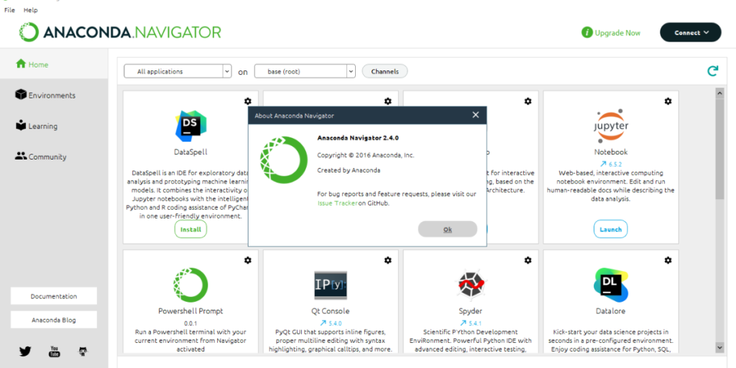This screenshot has height=368, width=736.
Task: Open the GitHub link icon
Action: pyautogui.click(x=83, y=351)
